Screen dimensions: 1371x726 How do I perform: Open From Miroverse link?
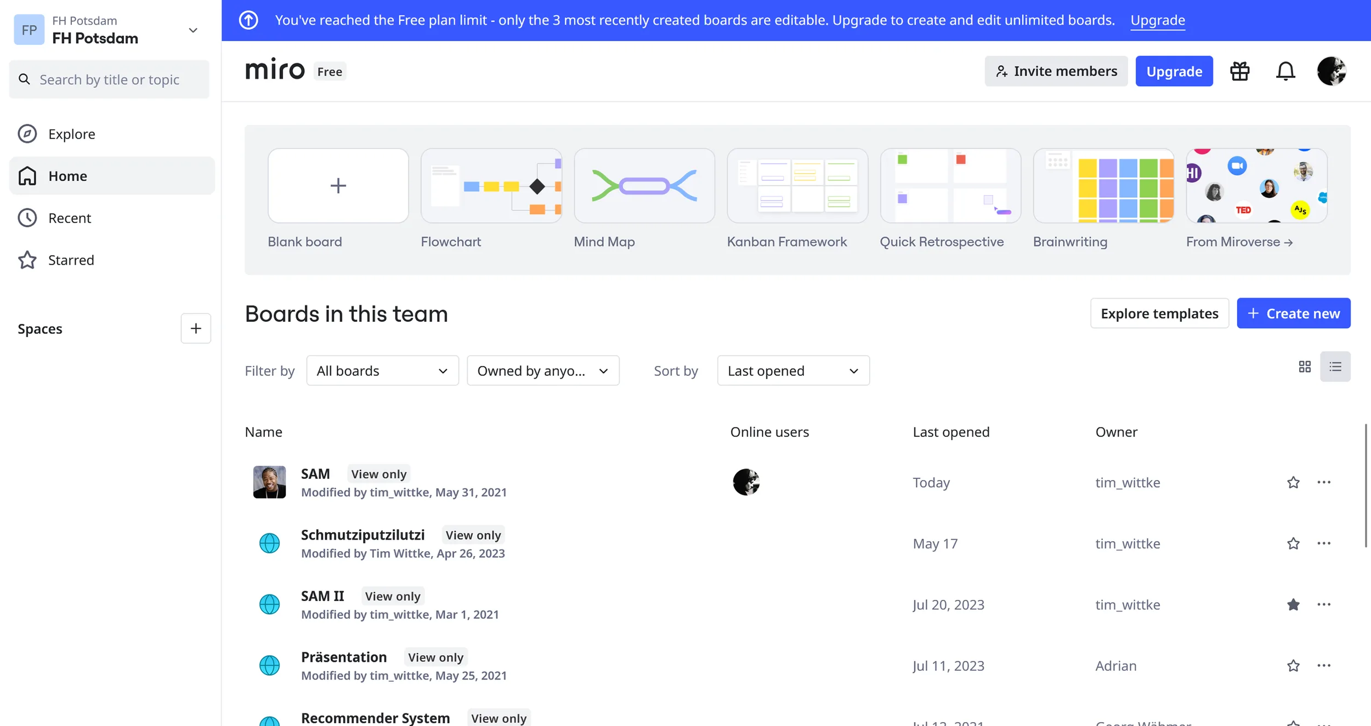(x=1239, y=242)
